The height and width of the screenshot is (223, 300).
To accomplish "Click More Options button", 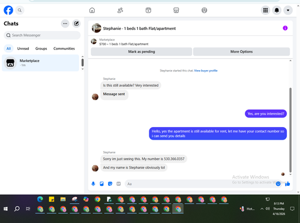I will tap(241, 52).
